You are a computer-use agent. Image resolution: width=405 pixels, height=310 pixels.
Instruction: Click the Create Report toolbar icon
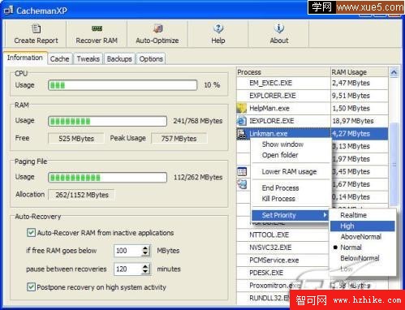tap(36, 28)
